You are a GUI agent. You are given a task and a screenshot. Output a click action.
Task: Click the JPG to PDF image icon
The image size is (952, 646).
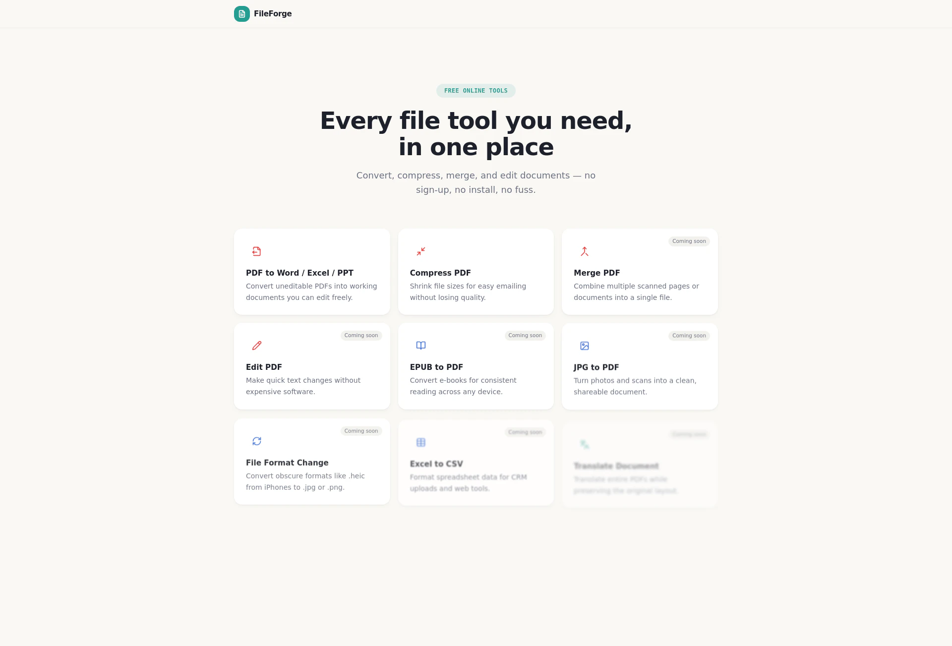click(x=585, y=346)
